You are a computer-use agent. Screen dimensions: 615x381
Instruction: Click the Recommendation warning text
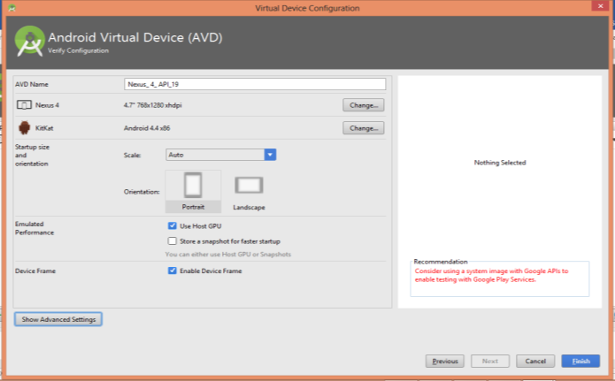(x=491, y=275)
